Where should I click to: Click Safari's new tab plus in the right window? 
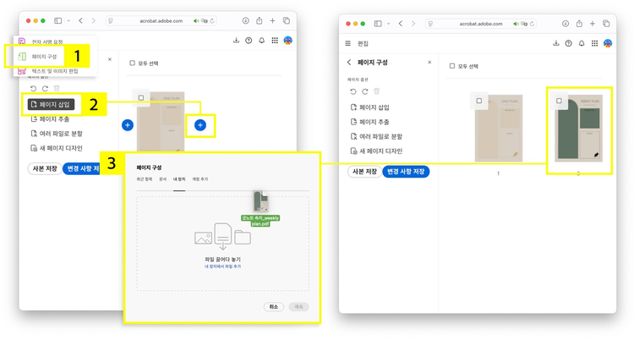pyautogui.click(x=593, y=24)
